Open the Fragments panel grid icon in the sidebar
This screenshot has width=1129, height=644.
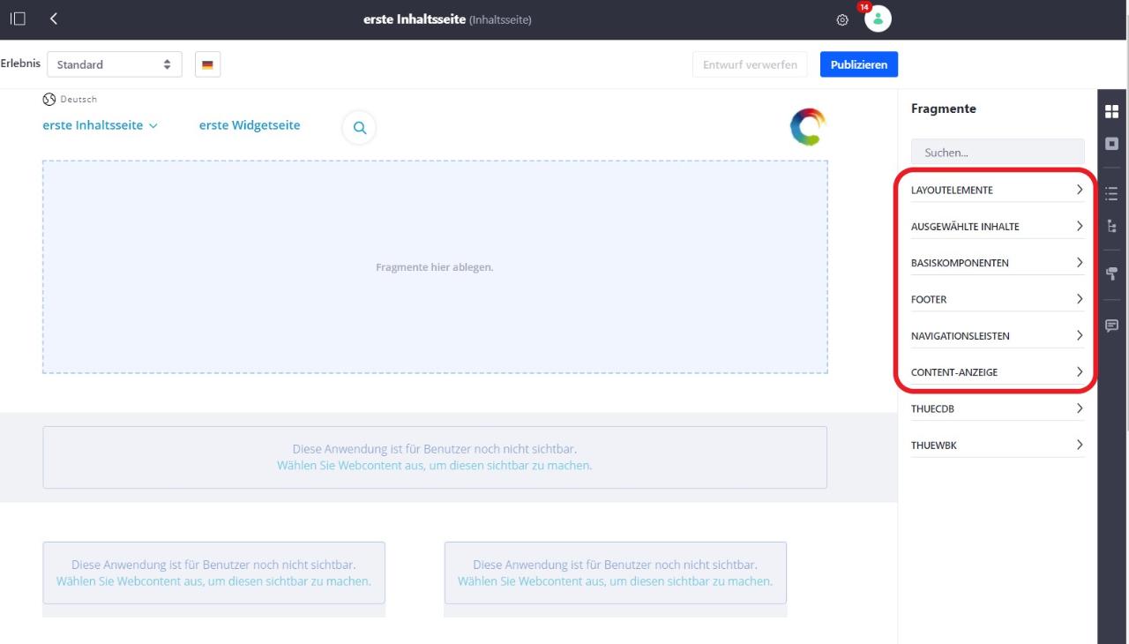click(1112, 112)
